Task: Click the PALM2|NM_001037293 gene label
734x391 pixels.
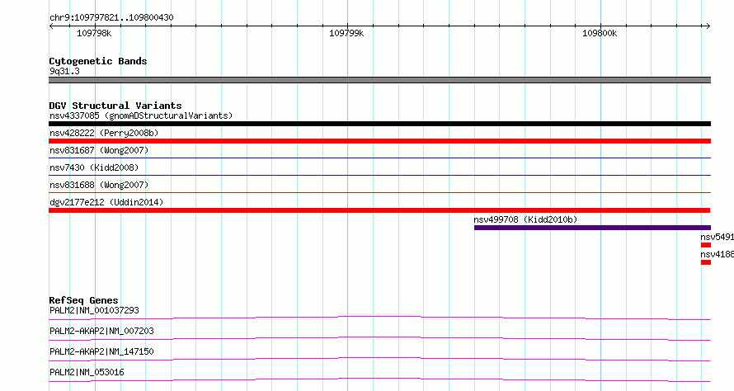Action: 94,310
